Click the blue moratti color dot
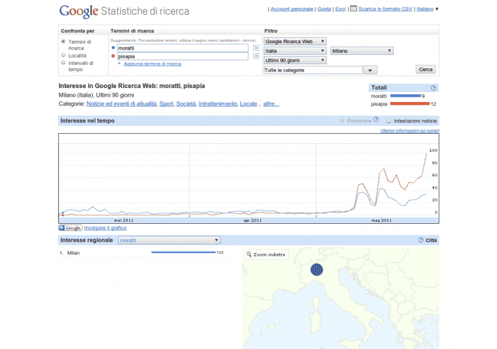 click(x=113, y=48)
